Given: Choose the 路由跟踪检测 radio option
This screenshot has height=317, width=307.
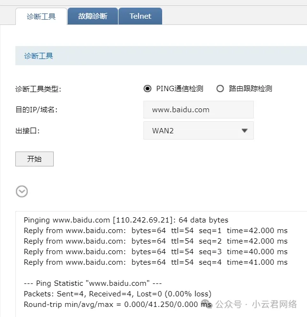Looking at the screenshot, I should (x=220, y=89).
